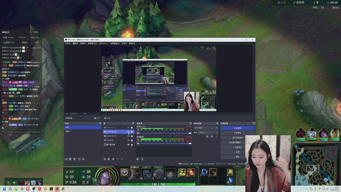Move the scene down with the arrow

pos(83,159)
